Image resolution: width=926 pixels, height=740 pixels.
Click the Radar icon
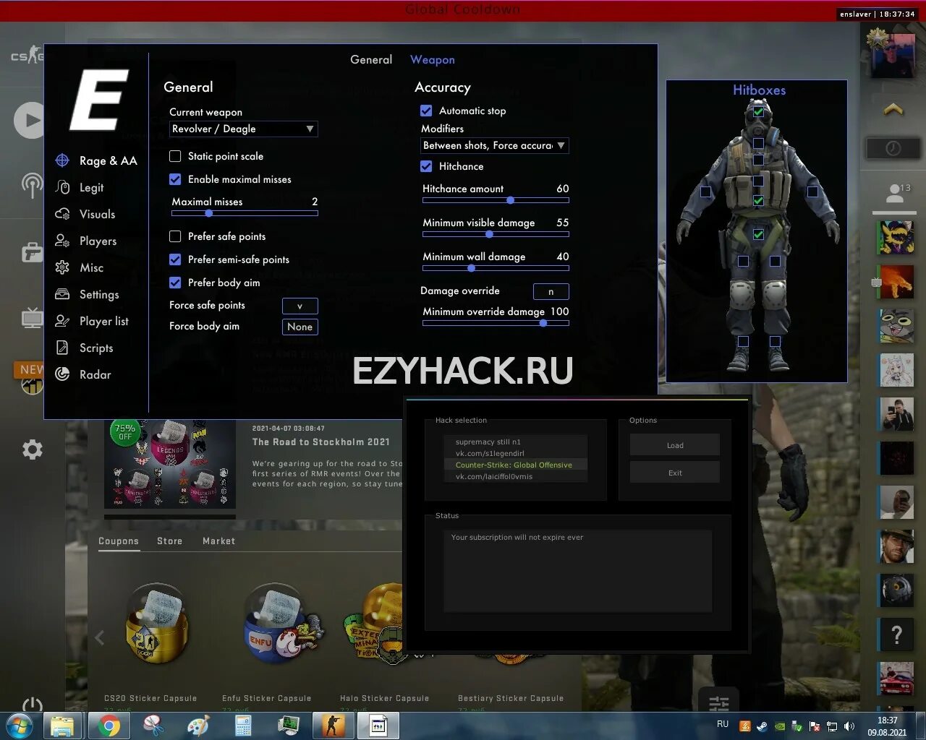[62, 374]
